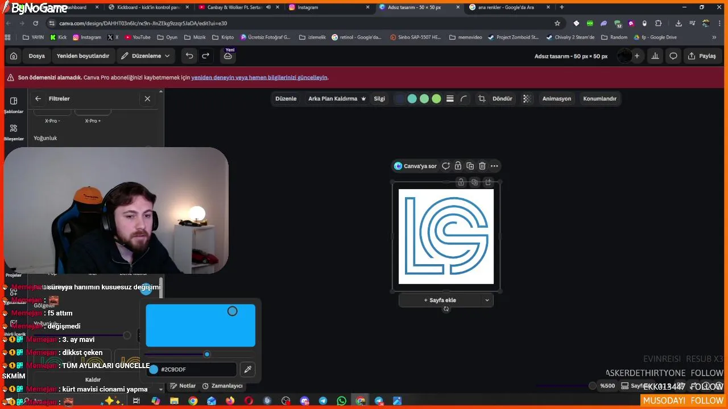Select the dark navy color swatch
Screen dimensions: 728x409
pyautogui.click(x=400, y=98)
